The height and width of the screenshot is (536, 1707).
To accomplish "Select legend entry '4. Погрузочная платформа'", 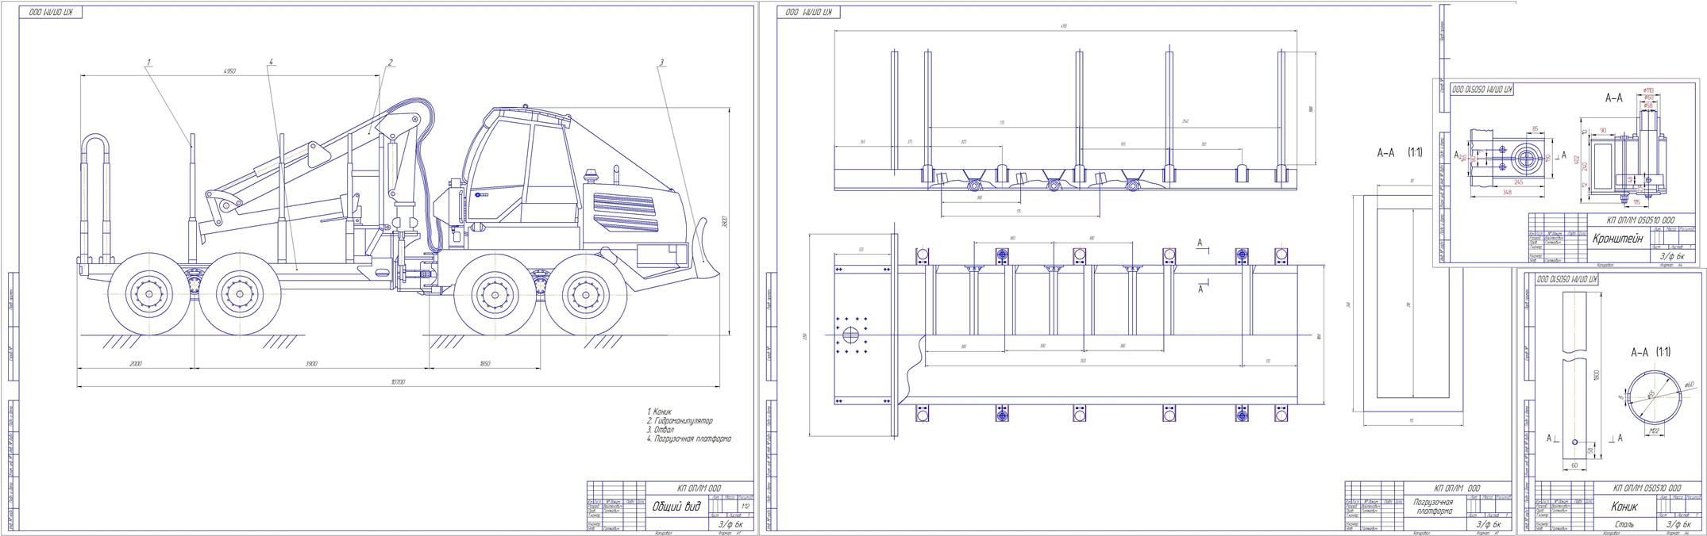I will (x=688, y=438).
